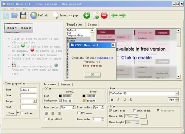Switch to the Submenu tab
This screenshot has height=134, width=185.
pyautogui.click(x=66, y=85)
